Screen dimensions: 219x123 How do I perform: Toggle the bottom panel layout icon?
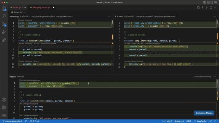[208, 2]
